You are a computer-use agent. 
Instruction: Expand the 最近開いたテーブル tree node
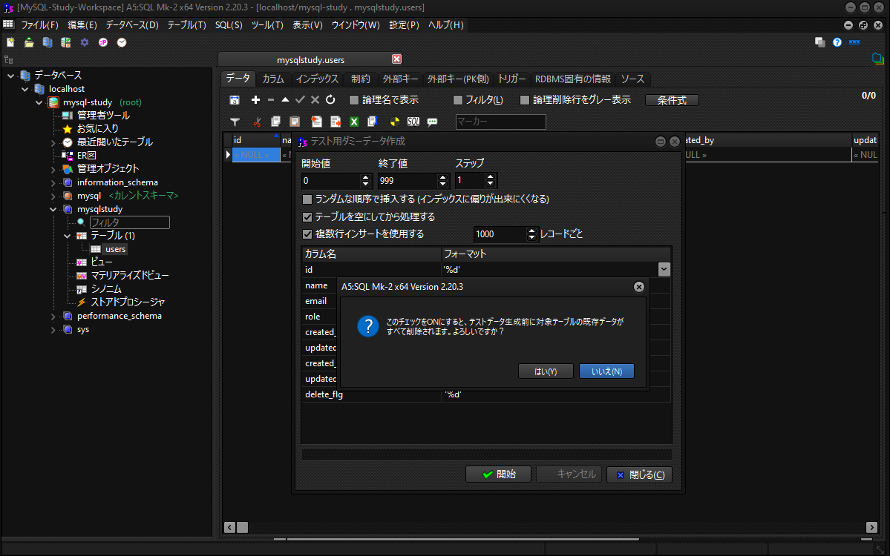(x=53, y=142)
